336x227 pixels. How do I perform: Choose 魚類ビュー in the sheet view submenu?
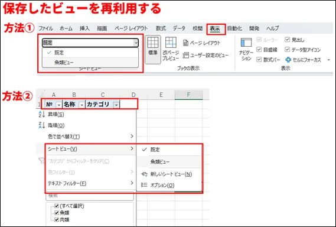(x=169, y=161)
